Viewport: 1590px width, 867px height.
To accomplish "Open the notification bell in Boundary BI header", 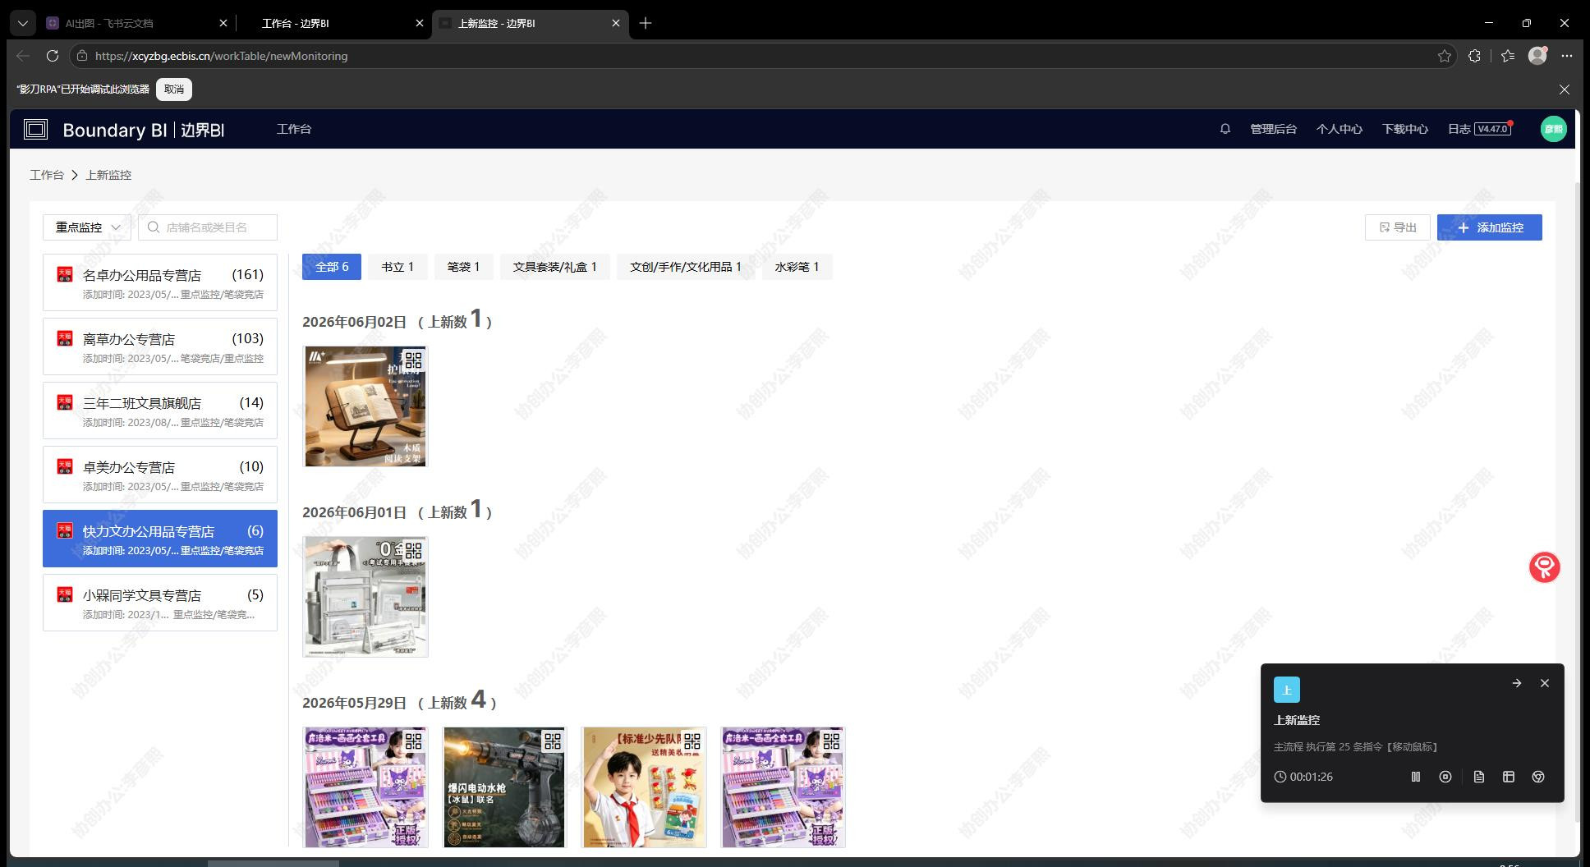I will [1225, 129].
